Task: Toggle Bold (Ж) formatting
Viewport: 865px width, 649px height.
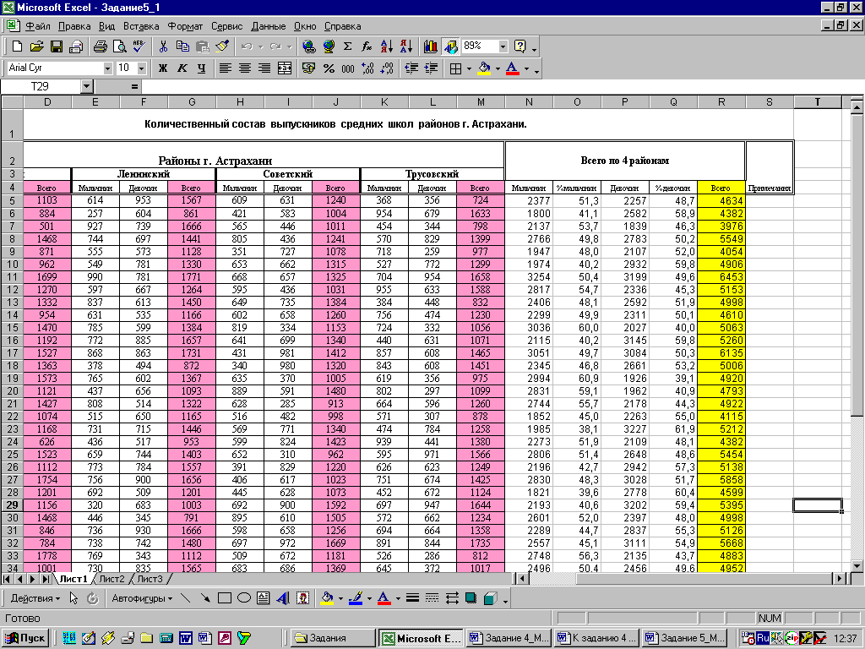Action: [x=163, y=68]
